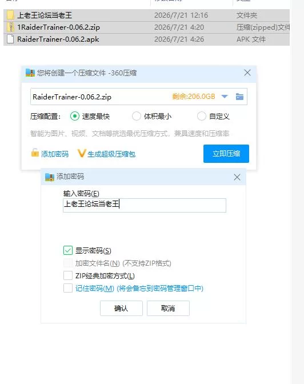Click the 立即压缩 button
Viewport: 304px width, 384px height.
click(x=226, y=154)
